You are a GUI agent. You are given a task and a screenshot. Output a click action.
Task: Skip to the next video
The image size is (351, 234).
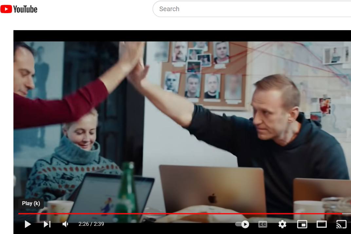click(x=47, y=224)
